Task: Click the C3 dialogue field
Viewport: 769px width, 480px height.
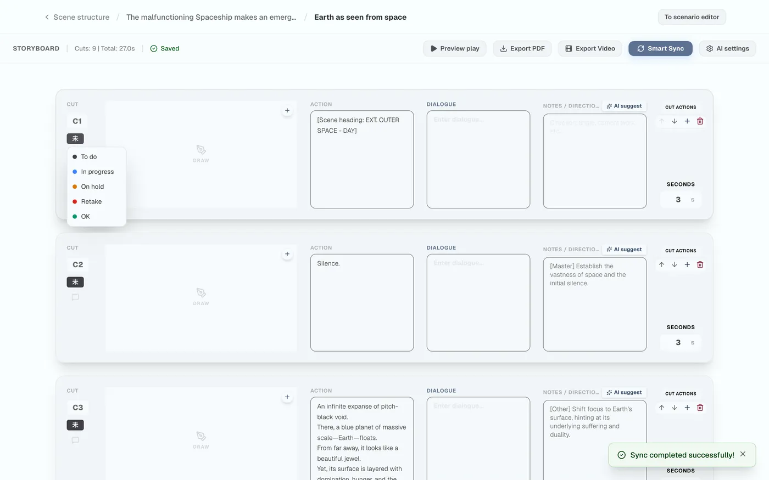Action: pos(478,439)
